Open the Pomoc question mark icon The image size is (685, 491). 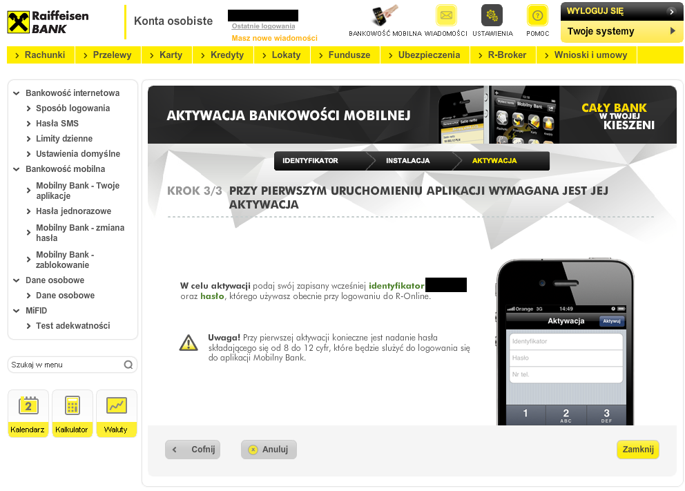(537, 16)
